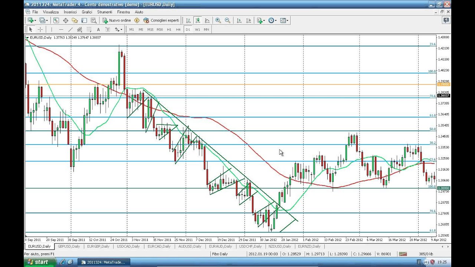Open the arrows objects dropdown
475x267 pixels.
point(118,29)
